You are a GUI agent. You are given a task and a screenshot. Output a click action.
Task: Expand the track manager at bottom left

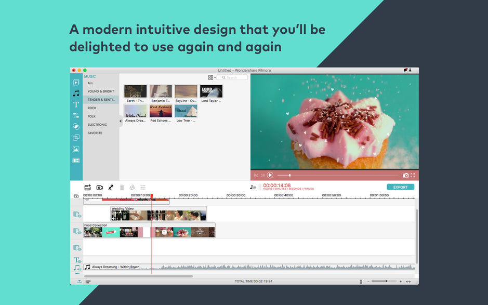click(80, 281)
